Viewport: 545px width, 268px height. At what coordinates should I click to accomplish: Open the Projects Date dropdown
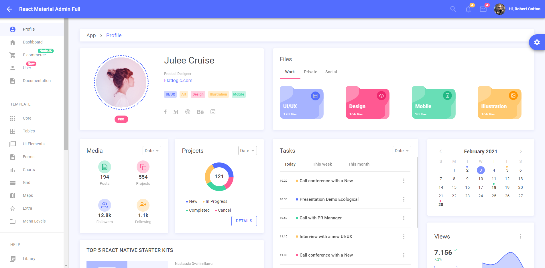coord(247,150)
